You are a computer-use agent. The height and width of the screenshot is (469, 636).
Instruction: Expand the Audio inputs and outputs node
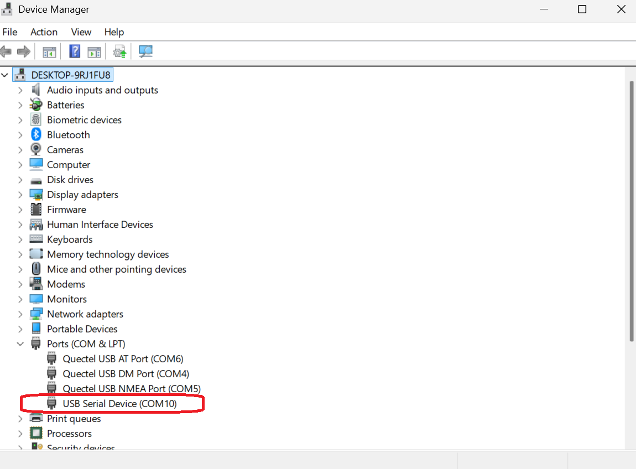(x=20, y=90)
